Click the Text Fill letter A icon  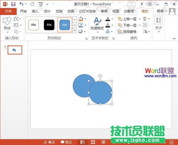click(108, 19)
